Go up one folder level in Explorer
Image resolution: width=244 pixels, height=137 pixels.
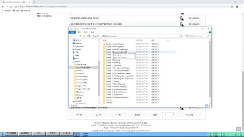80,36
